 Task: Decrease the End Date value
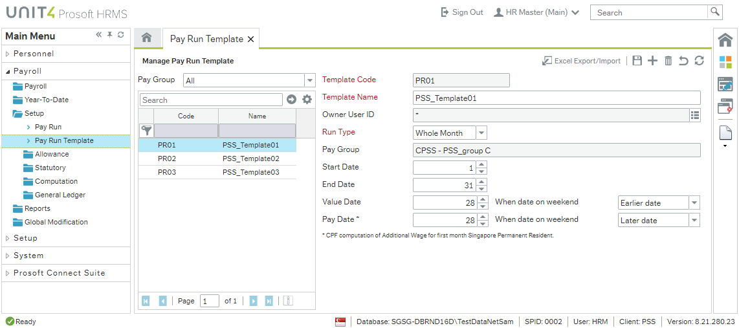[x=481, y=188]
